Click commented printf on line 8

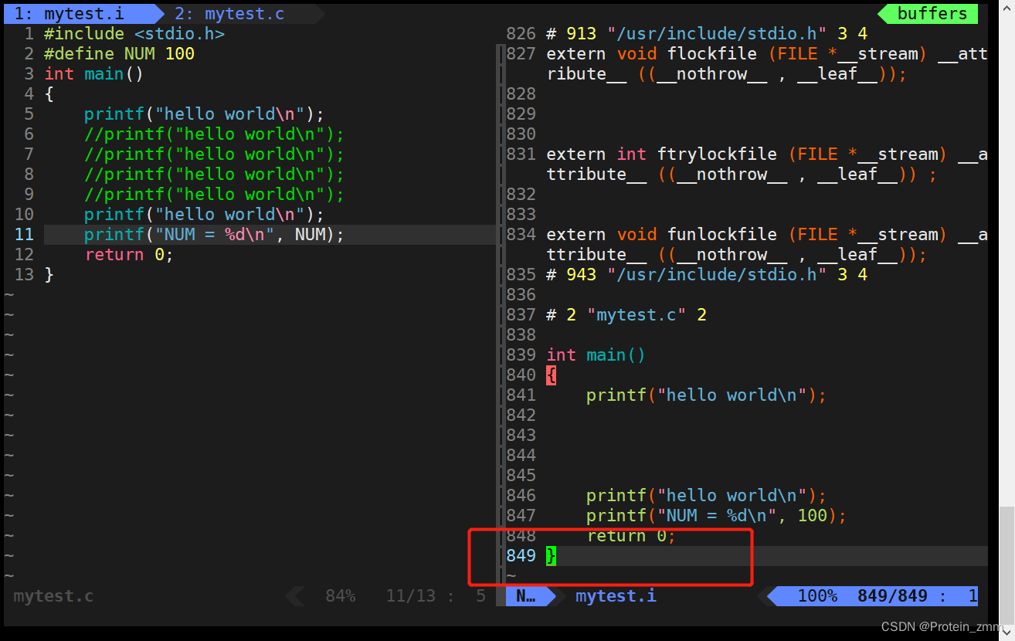pos(214,175)
